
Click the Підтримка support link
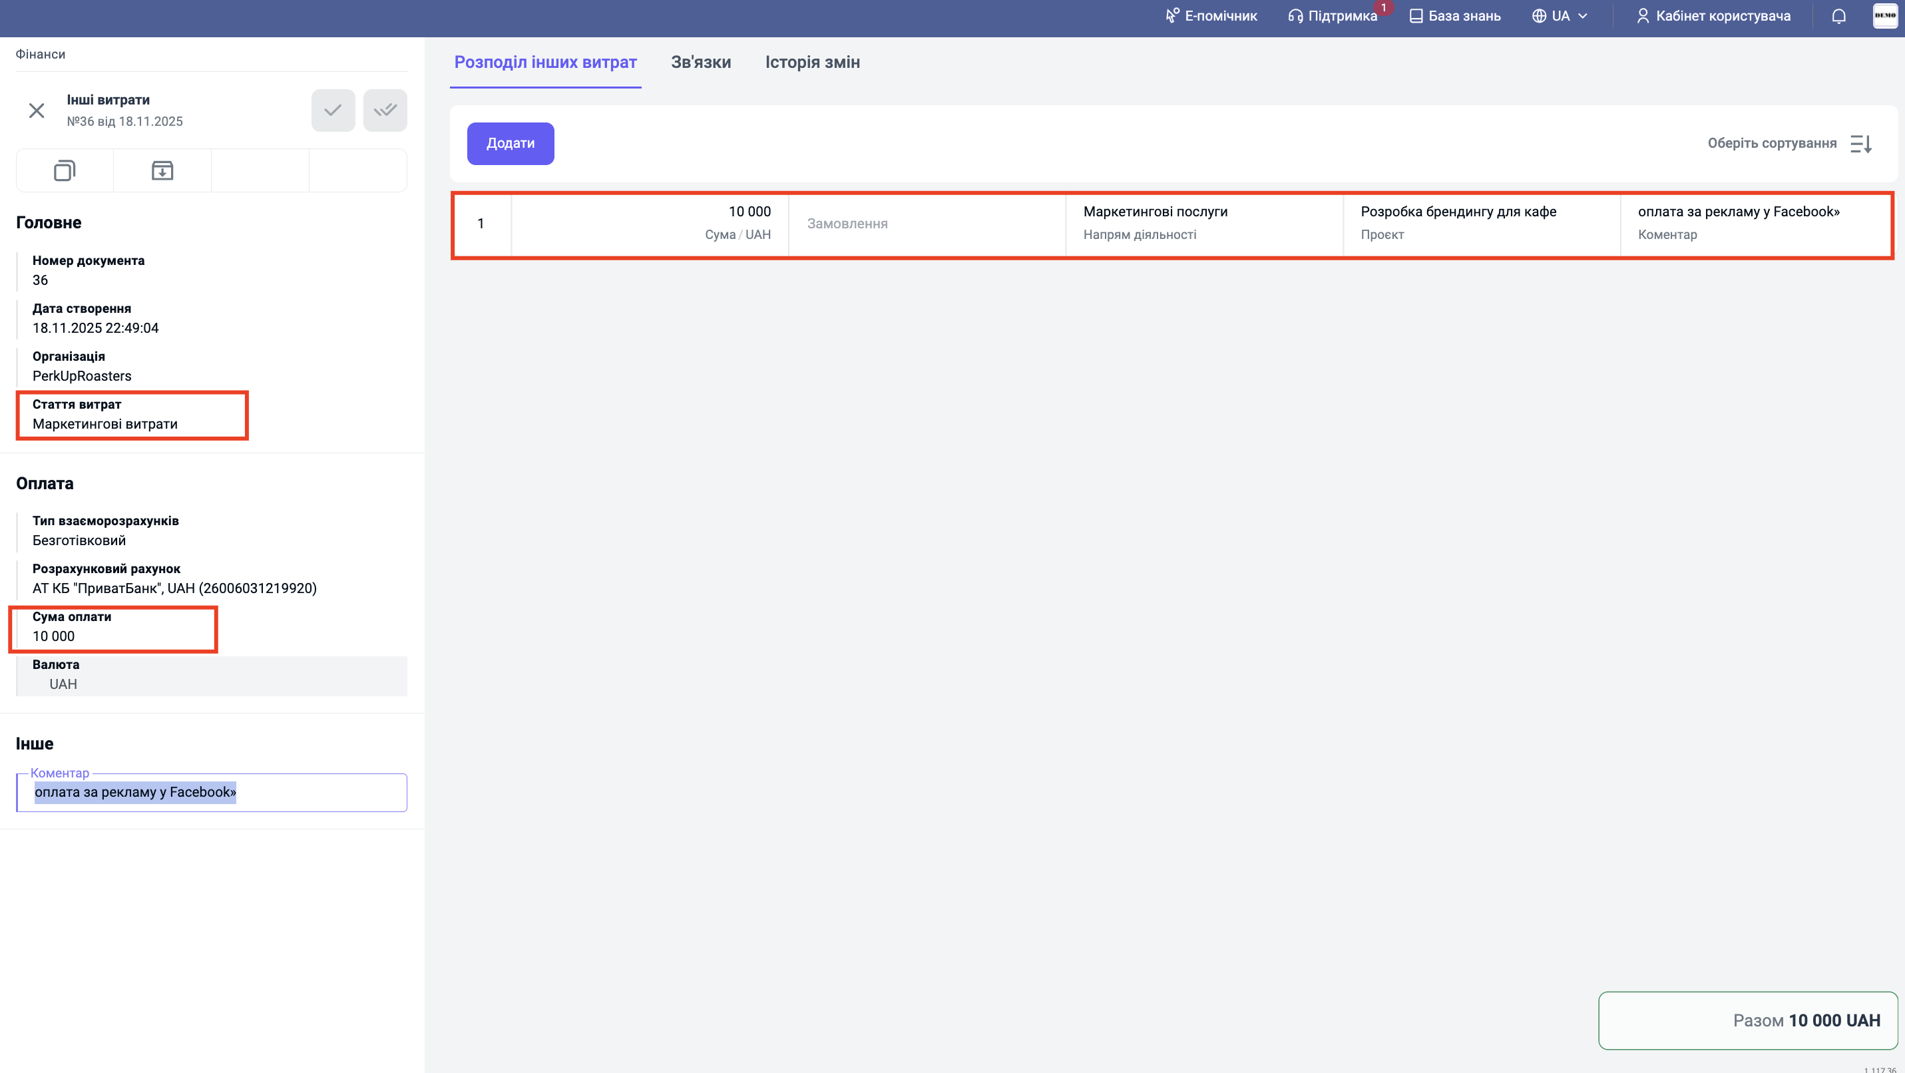(x=1333, y=16)
